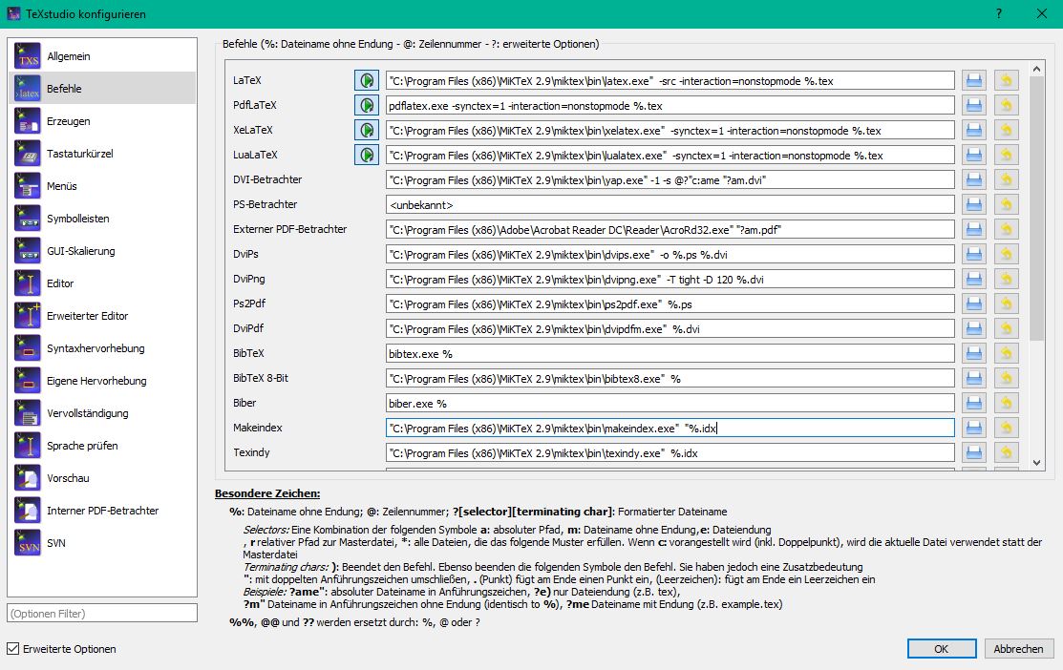The image size is (1063, 670).
Task: Switch to Erweiterter Editor options
Action: click(102, 316)
